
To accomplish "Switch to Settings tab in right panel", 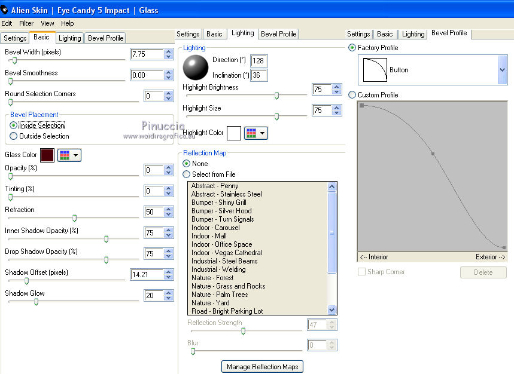I will pyautogui.click(x=358, y=34).
